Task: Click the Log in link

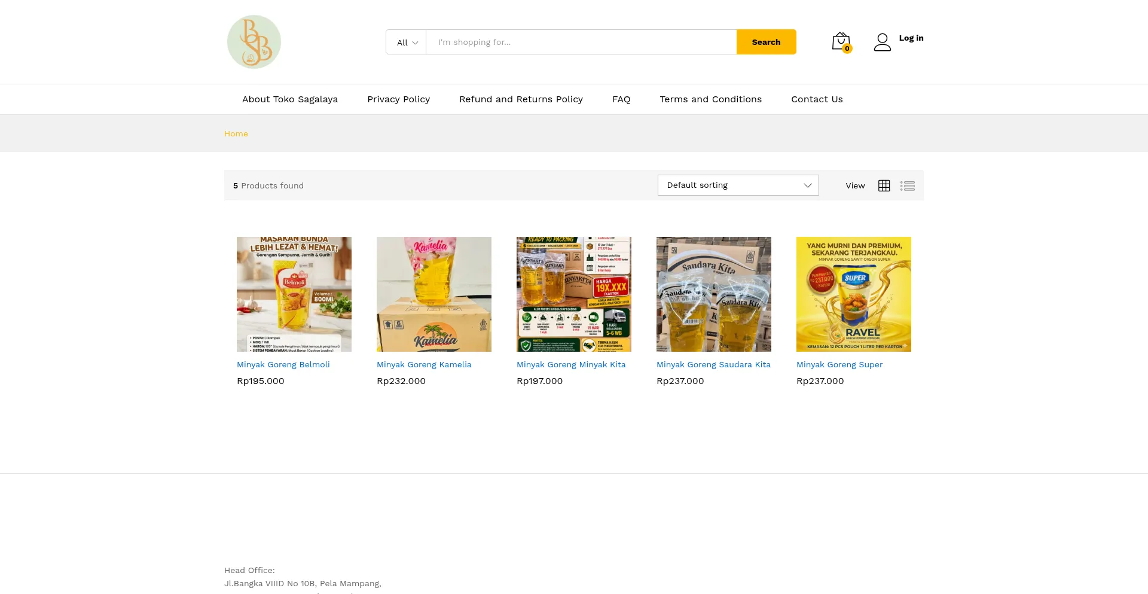Action: click(x=911, y=38)
